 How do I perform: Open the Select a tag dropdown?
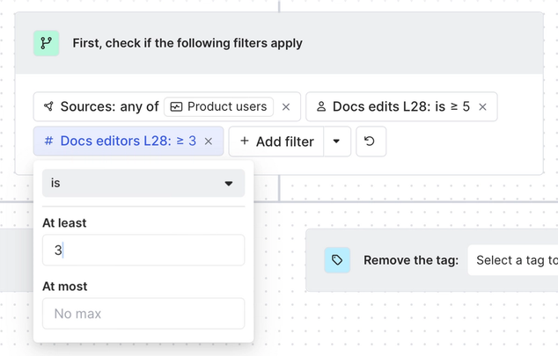[516, 260]
